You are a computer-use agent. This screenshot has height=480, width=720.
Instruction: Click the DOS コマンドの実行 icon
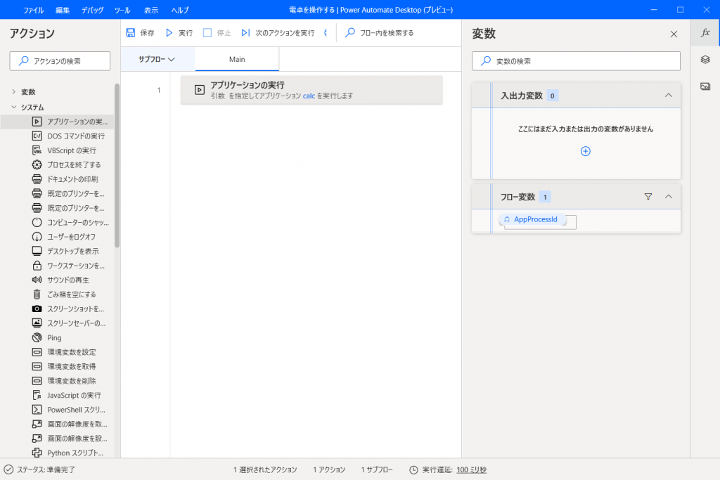[37, 136]
